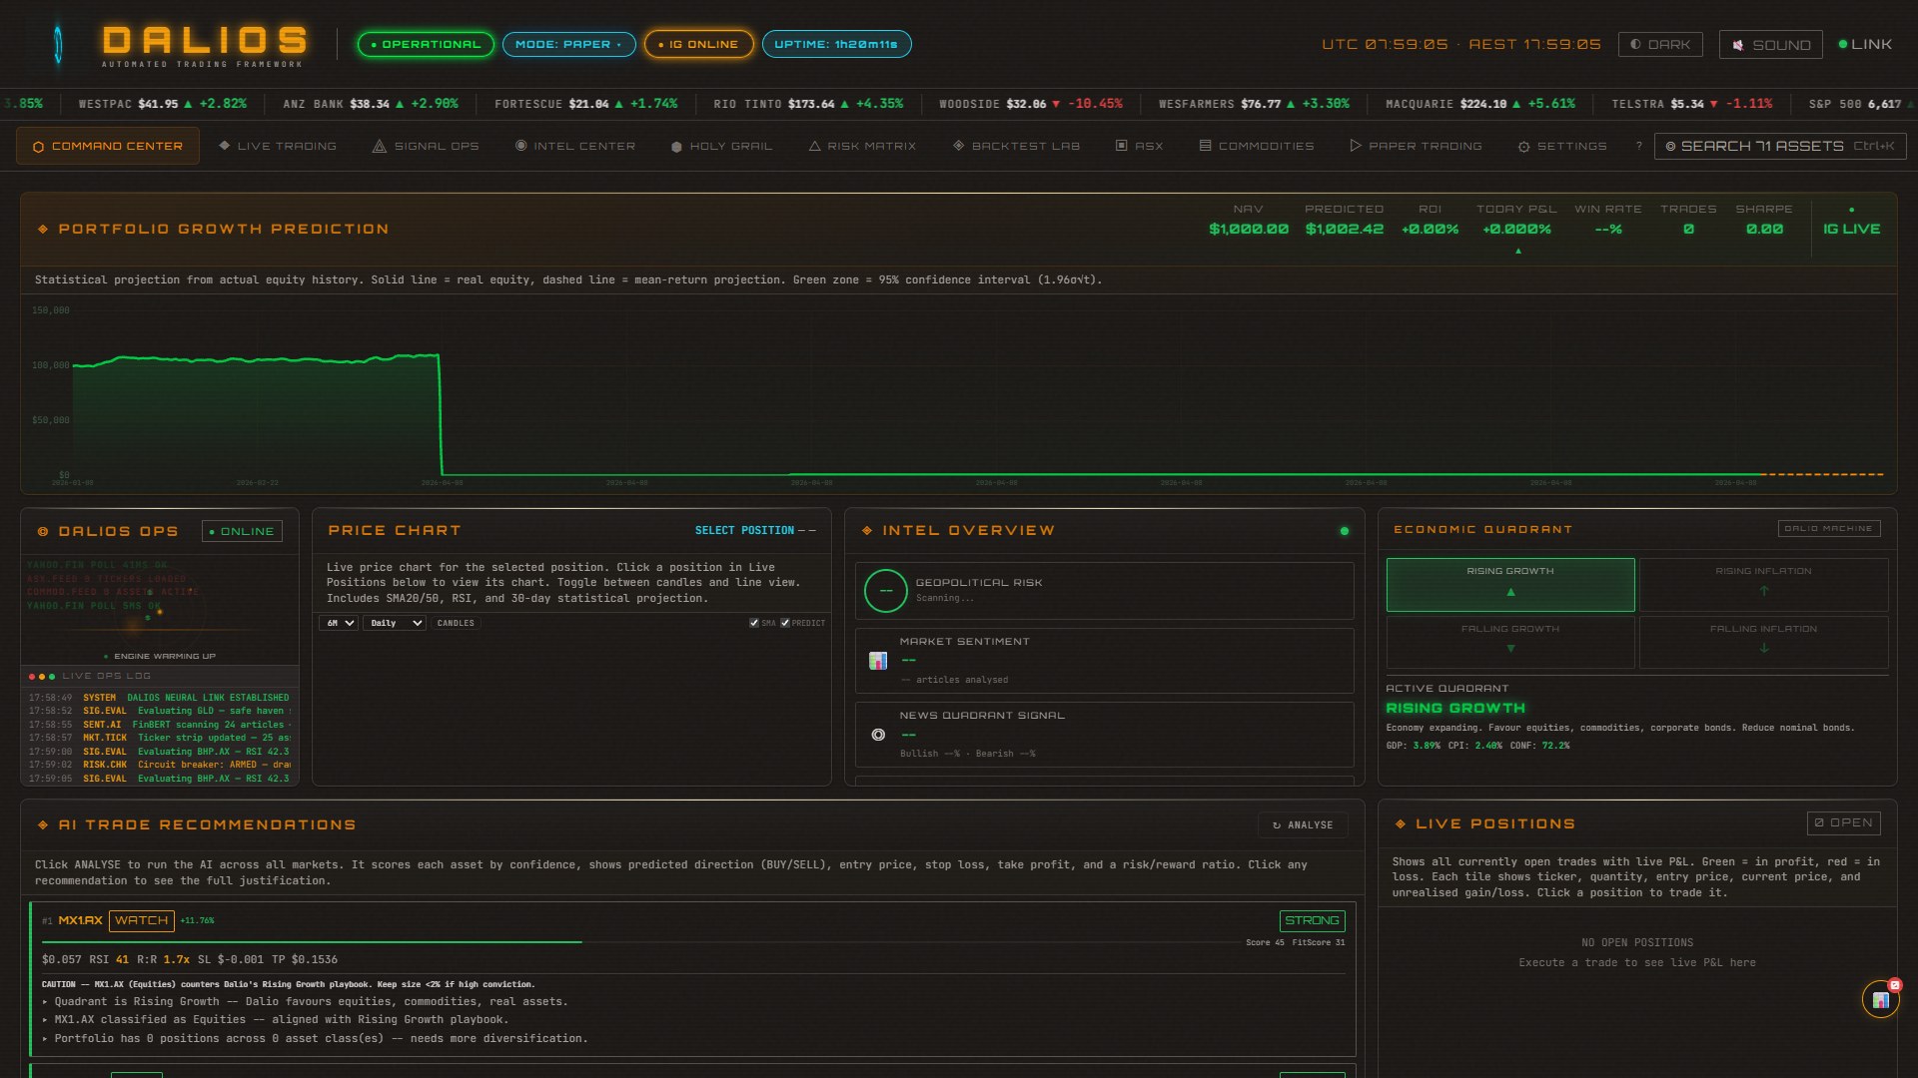The width and height of the screenshot is (1918, 1078).
Task: Open Risk Matrix using its warning icon
Action: click(x=815, y=146)
